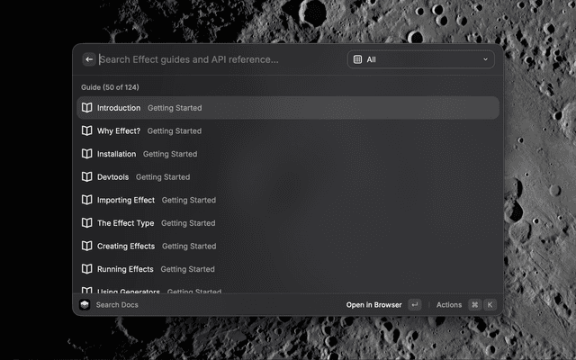
Task: Click the book icon beside Introduction
Action: click(86, 108)
